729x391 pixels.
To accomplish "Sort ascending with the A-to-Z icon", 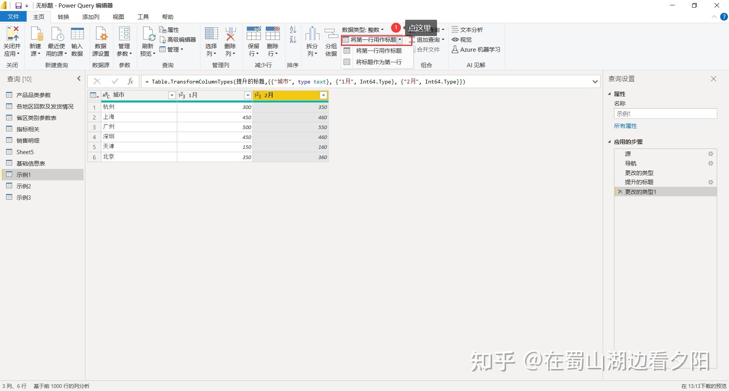I will [x=293, y=30].
